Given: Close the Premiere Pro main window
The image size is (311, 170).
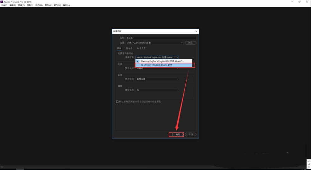Looking at the screenshot, I should (307, 2).
